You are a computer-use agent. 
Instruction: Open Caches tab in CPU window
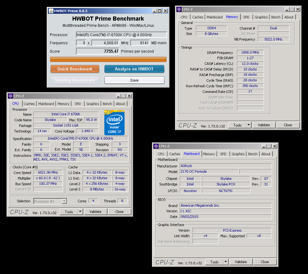click(x=29, y=104)
